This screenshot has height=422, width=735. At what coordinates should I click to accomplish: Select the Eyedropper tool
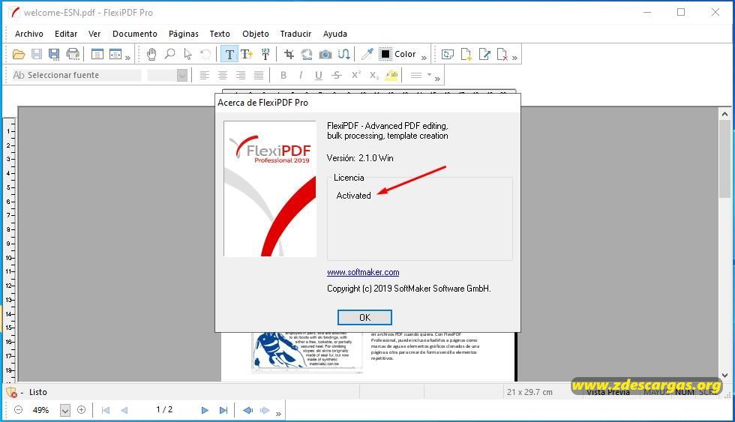(x=367, y=54)
